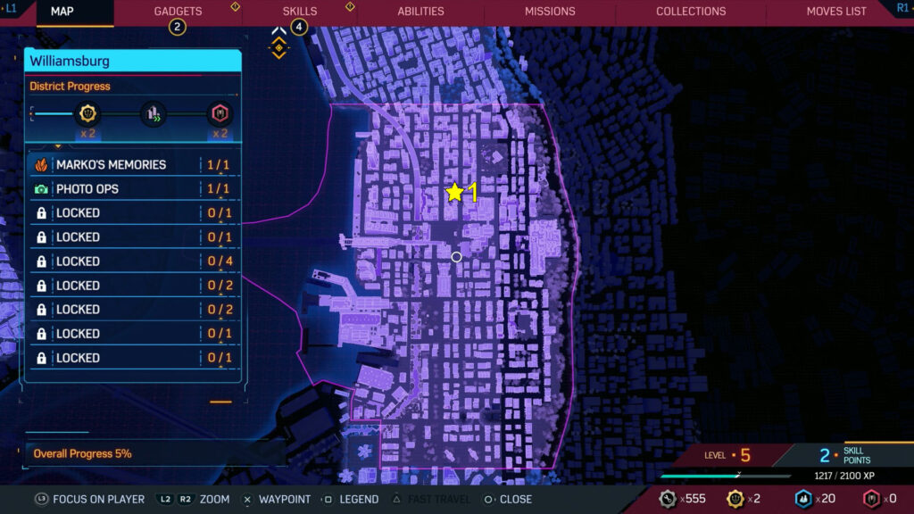
Task: Open the SKILLS tab
Action: coord(300,11)
